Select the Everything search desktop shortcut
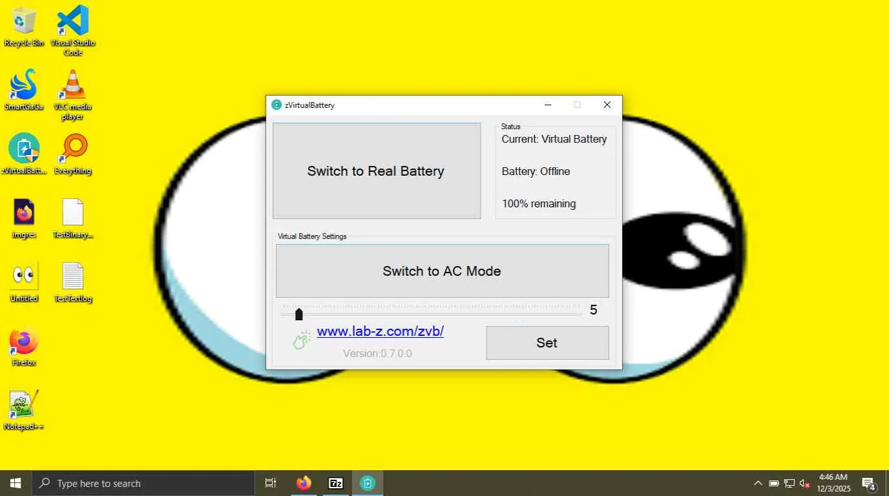The image size is (889, 496). point(73,154)
